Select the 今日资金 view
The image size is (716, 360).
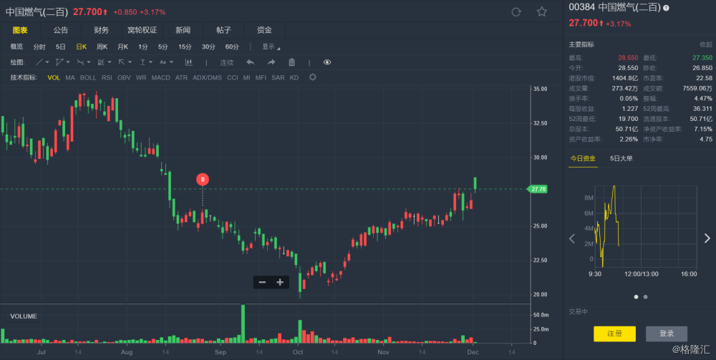point(583,158)
